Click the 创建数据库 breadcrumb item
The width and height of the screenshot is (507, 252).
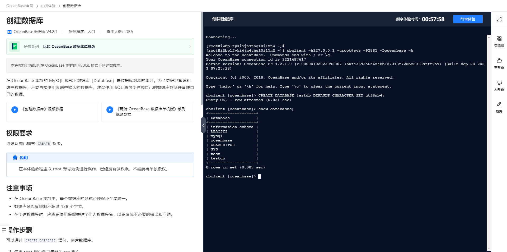click(x=72, y=6)
